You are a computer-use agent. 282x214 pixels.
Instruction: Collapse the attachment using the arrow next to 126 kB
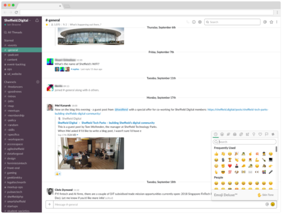(77, 135)
